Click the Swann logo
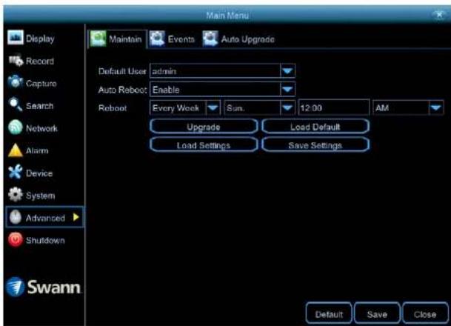451x326 pixels. coord(43,287)
